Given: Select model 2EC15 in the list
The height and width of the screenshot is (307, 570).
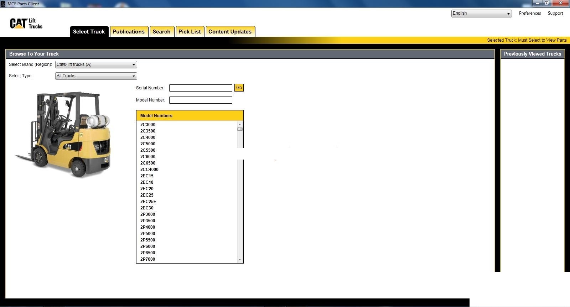Looking at the screenshot, I should coord(147,176).
